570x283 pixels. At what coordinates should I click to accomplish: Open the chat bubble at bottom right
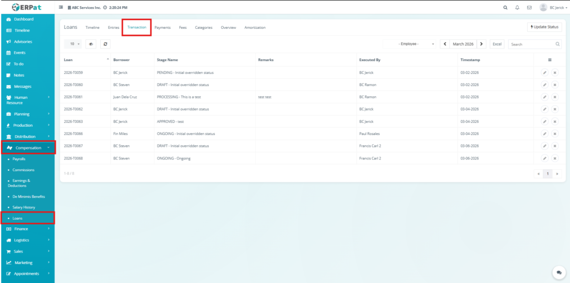[558, 272]
